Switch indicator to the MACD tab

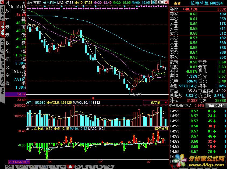coord(22,167)
